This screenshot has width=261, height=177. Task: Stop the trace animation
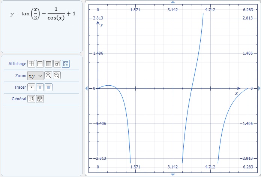pyautogui.click(x=48, y=87)
